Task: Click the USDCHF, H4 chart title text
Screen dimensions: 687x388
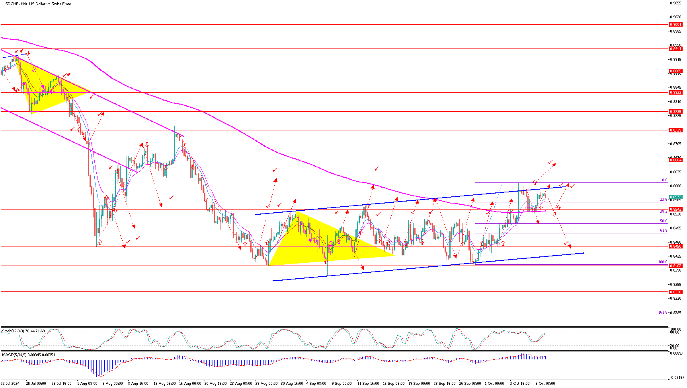Action: (37, 4)
